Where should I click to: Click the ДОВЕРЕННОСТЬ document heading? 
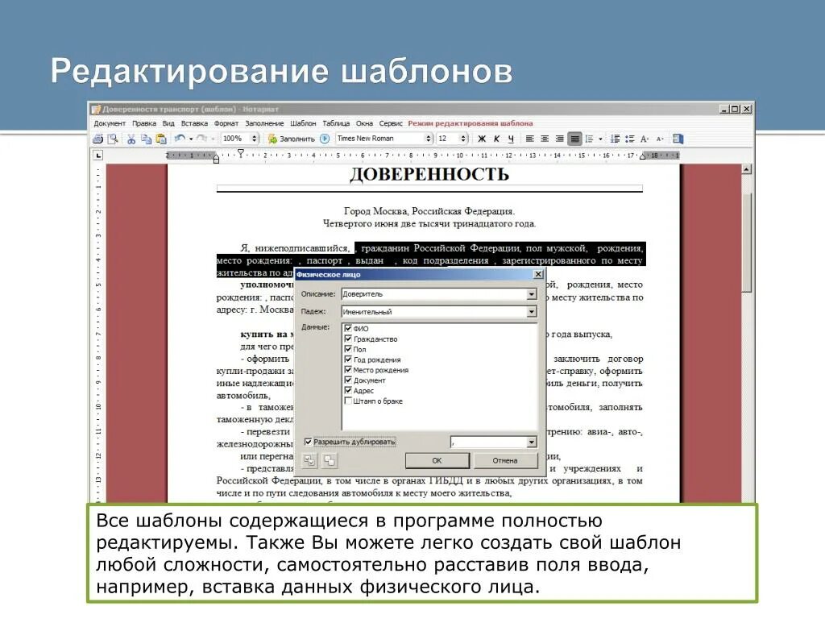[429, 174]
